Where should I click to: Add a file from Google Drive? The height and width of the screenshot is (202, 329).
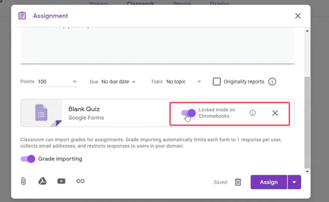(x=43, y=181)
